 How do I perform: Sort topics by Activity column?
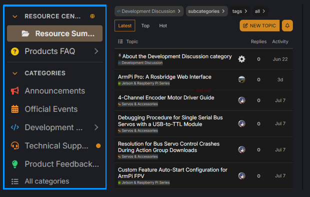click(x=280, y=41)
